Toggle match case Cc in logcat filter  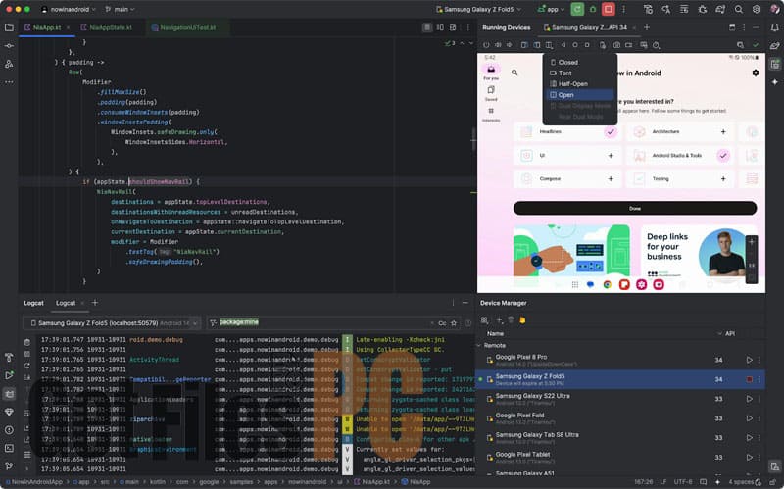click(442, 323)
